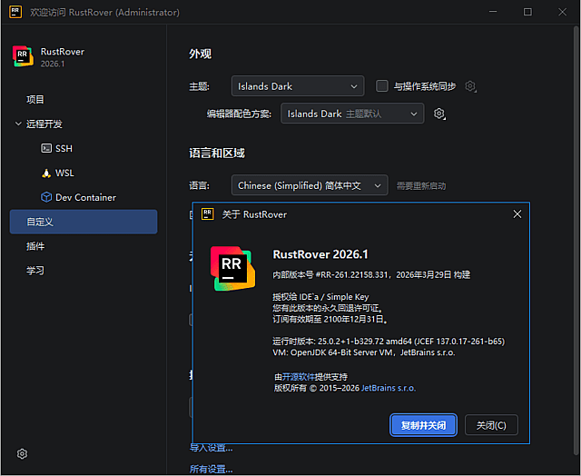Click the gear icon beside the editor color scheme

(x=439, y=114)
